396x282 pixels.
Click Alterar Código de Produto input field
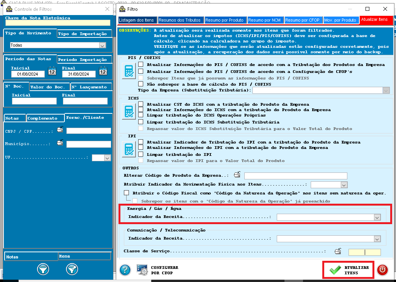pos(296,176)
